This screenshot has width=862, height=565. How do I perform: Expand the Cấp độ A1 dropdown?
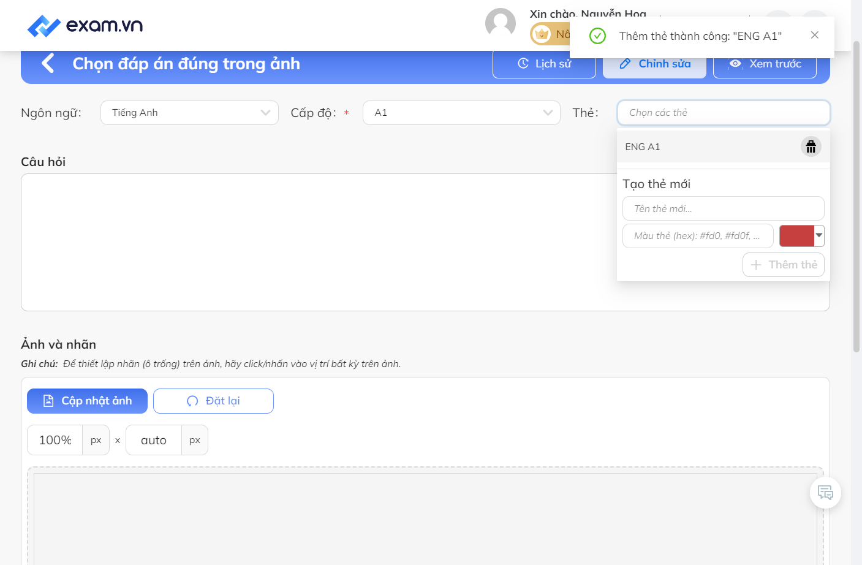pyautogui.click(x=461, y=113)
